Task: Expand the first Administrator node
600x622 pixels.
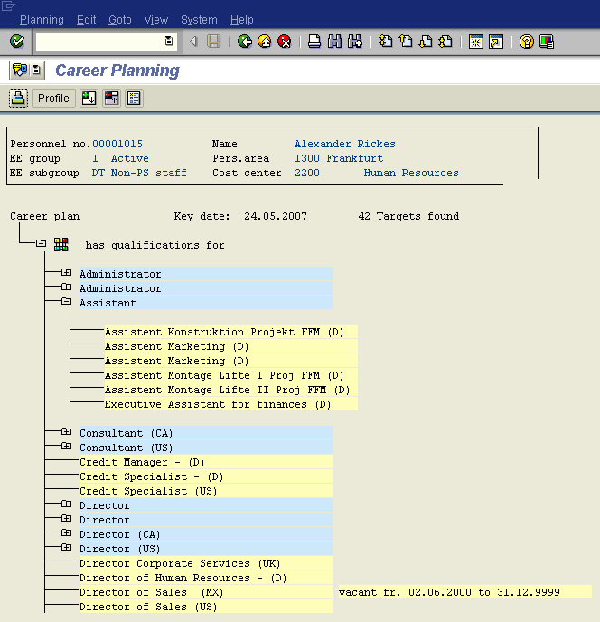Action: pos(66,272)
